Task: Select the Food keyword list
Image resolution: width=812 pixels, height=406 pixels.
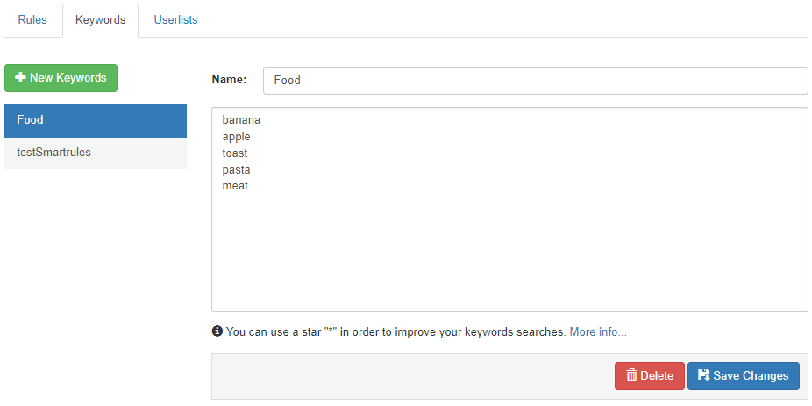Action: [x=96, y=120]
